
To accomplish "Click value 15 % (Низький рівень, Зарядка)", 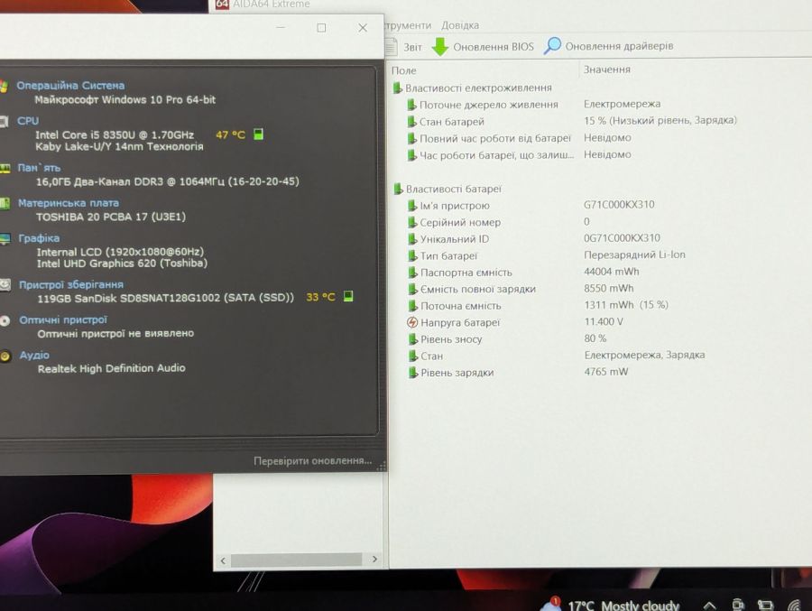I will point(660,120).
